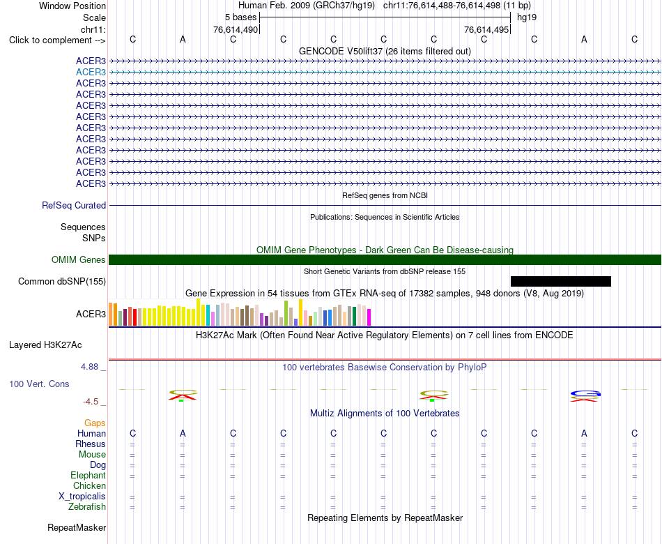Click the RepeatMasker track label
This screenshot has height=544, width=662.
pyautogui.click(x=77, y=527)
